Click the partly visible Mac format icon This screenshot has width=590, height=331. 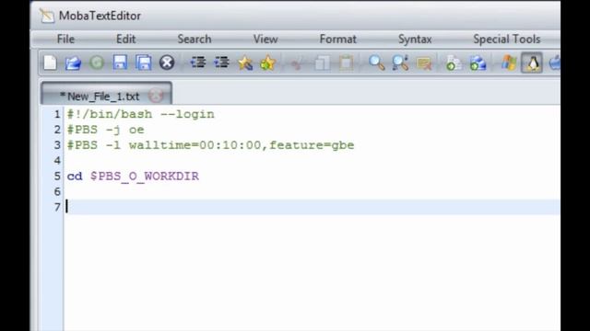click(x=555, y=63)
